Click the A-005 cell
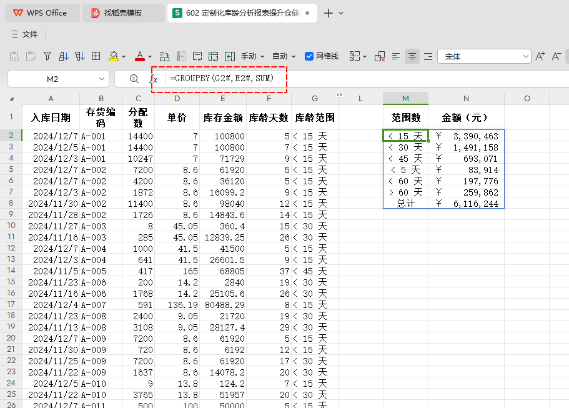Image resolution: width=569 pixels, height=408 pixels. click(101, 271)
